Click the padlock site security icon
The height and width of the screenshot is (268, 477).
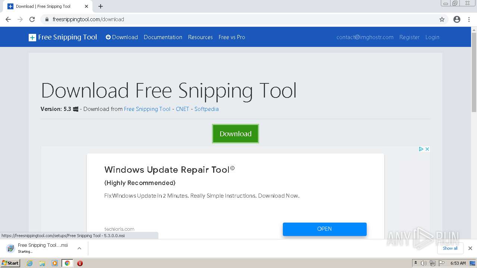[x=47, y=19]
